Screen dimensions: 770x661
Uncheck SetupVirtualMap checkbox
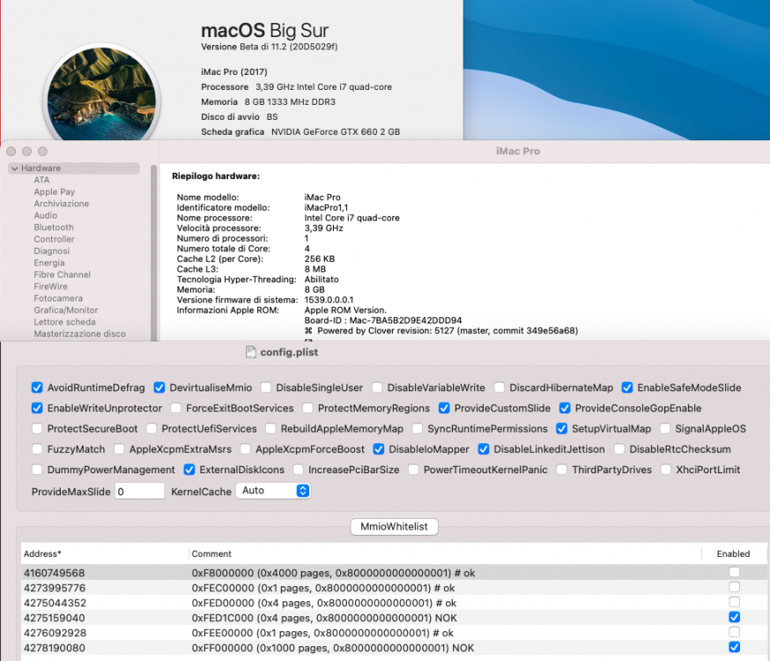click(562, 428)
